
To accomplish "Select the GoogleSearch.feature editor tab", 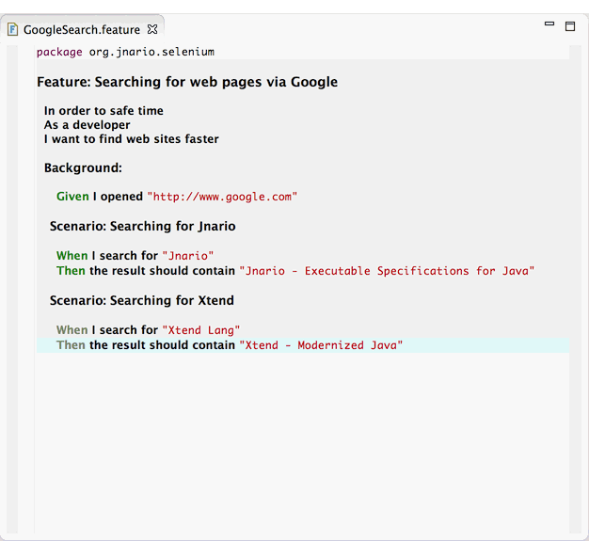I will tap(82, 29).
